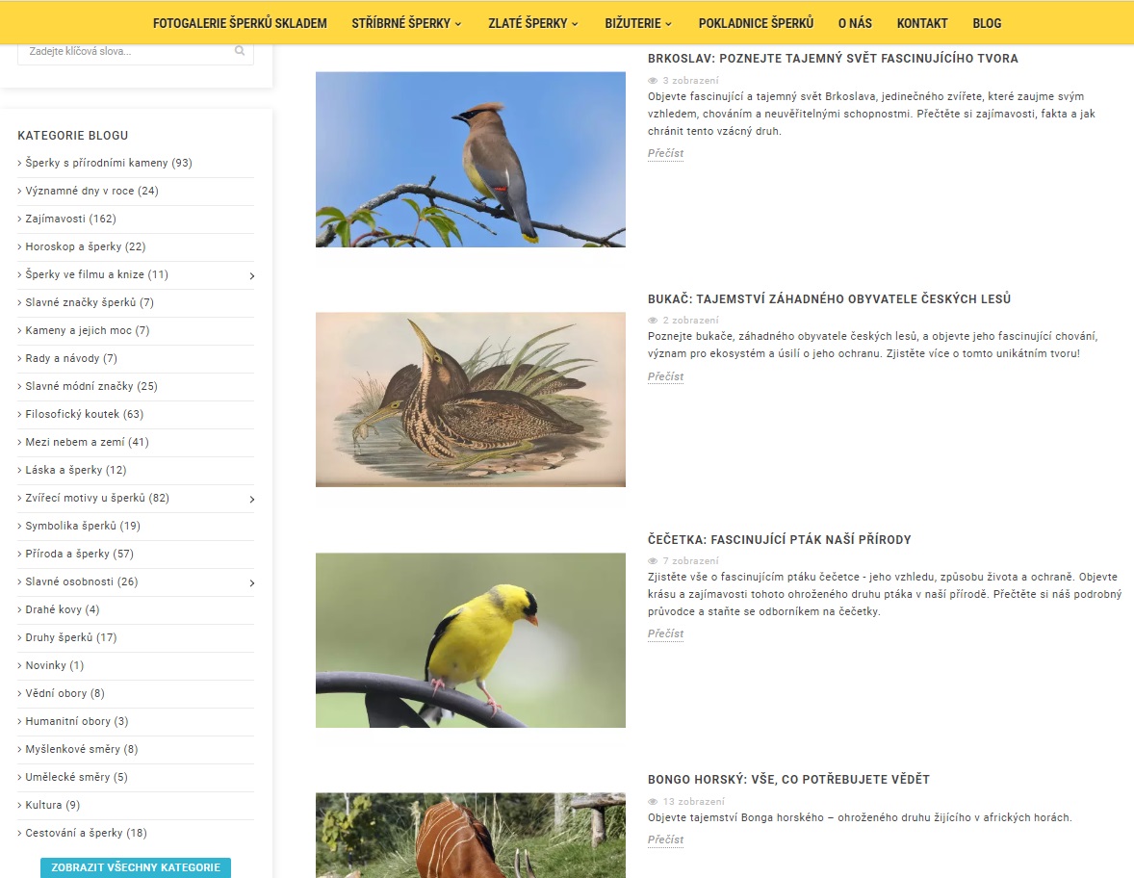
Task: Expand the Stříbrné šperky dropdown menu
Action: tap(406, 23)
